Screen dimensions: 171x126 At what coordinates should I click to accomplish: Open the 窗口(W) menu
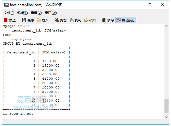[x=51, y=13]
